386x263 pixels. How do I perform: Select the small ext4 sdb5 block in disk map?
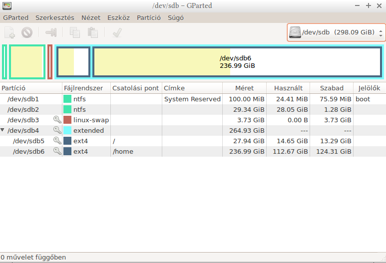[73, 62]
